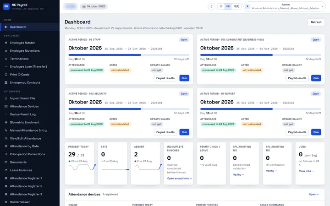Click 0B Staff period progress bar

point(129,55)
